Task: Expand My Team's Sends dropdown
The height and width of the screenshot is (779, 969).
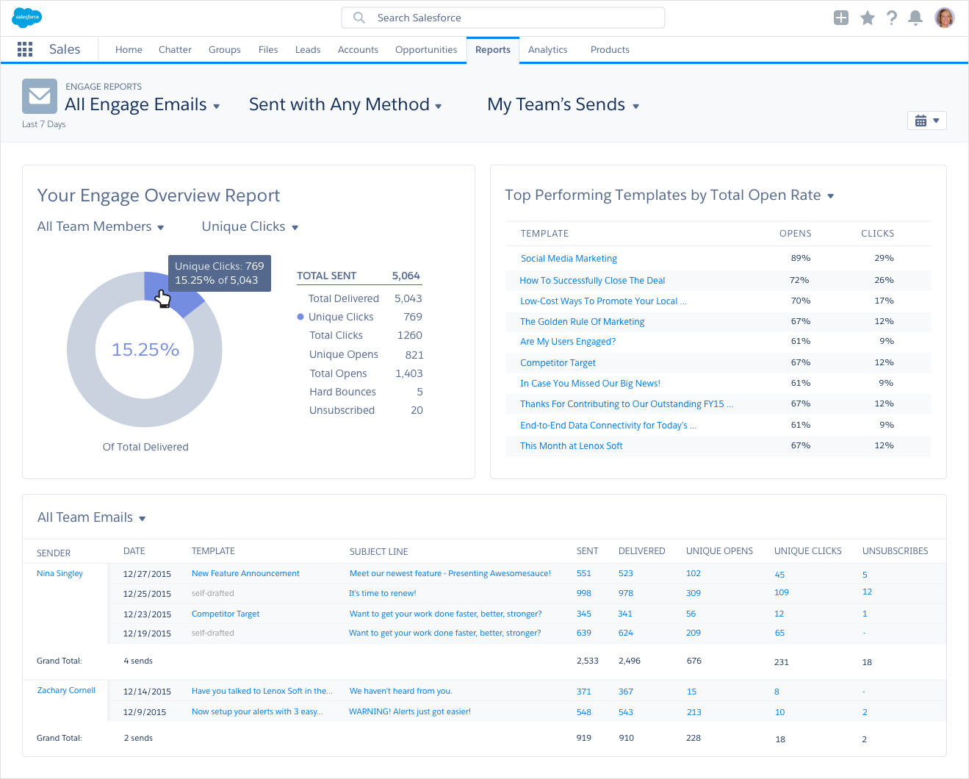Action: pyautogui.click(x=563, y=104)
